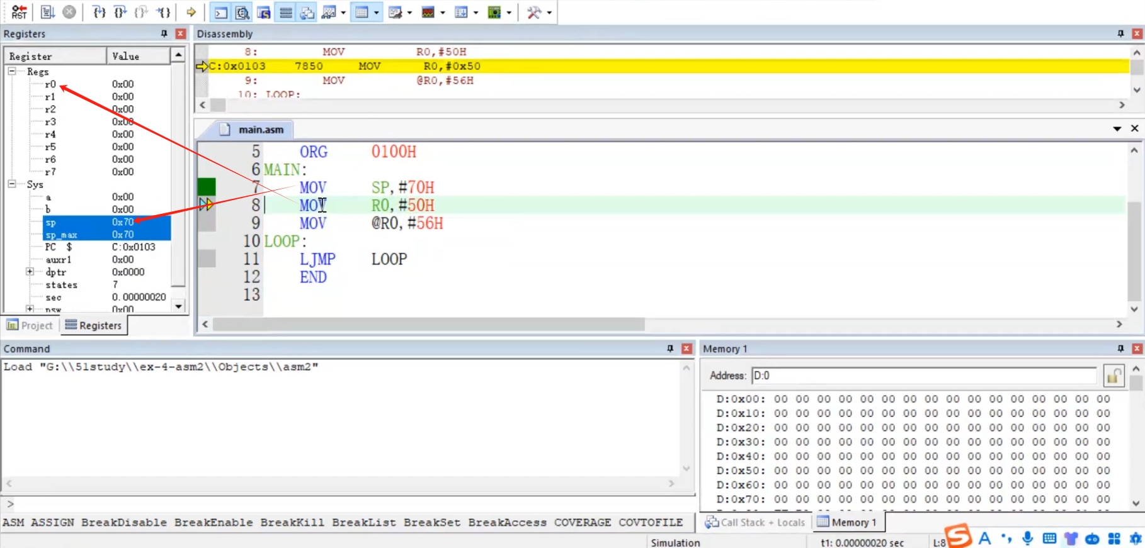
Task: Show next statement with the yellow arrow icon
Action: (191, 12)
